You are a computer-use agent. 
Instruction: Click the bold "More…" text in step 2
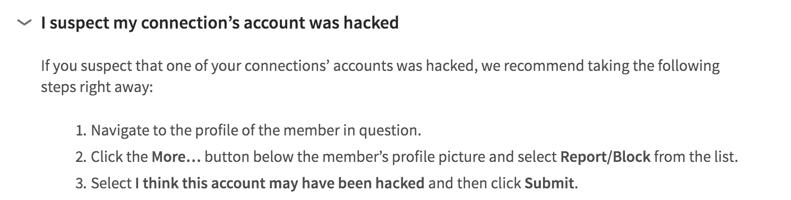176,157
